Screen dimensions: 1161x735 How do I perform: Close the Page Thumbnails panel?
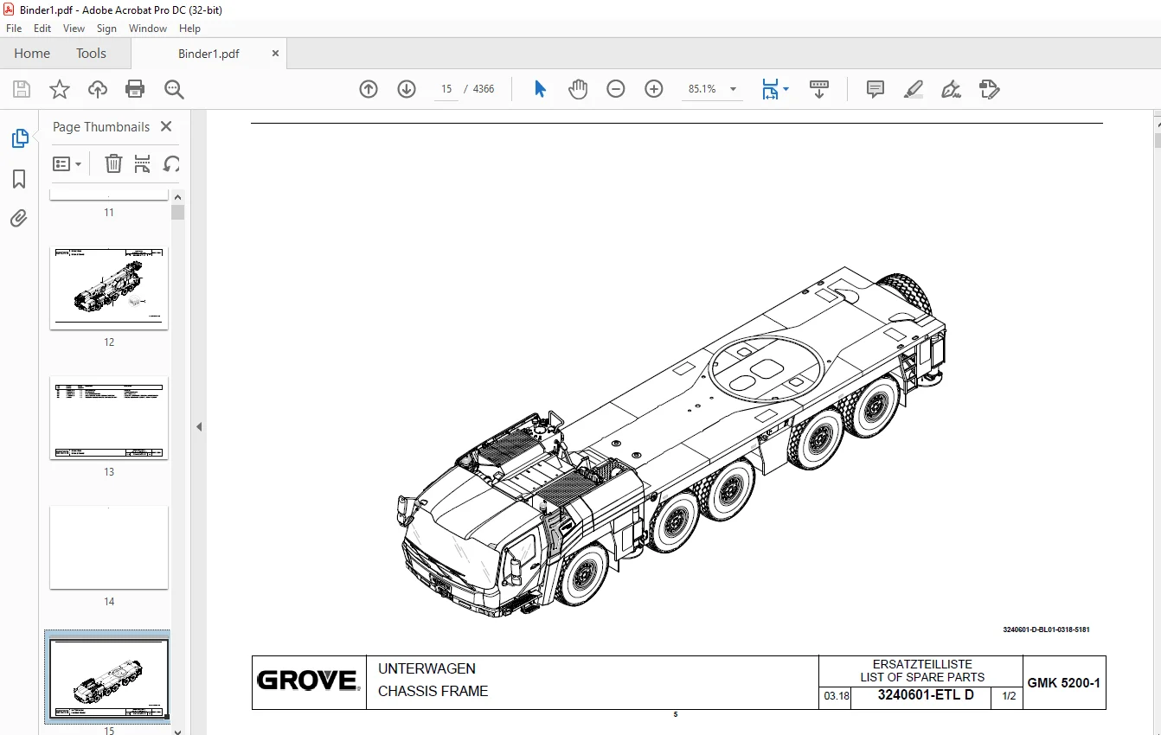tap(166, 126)
